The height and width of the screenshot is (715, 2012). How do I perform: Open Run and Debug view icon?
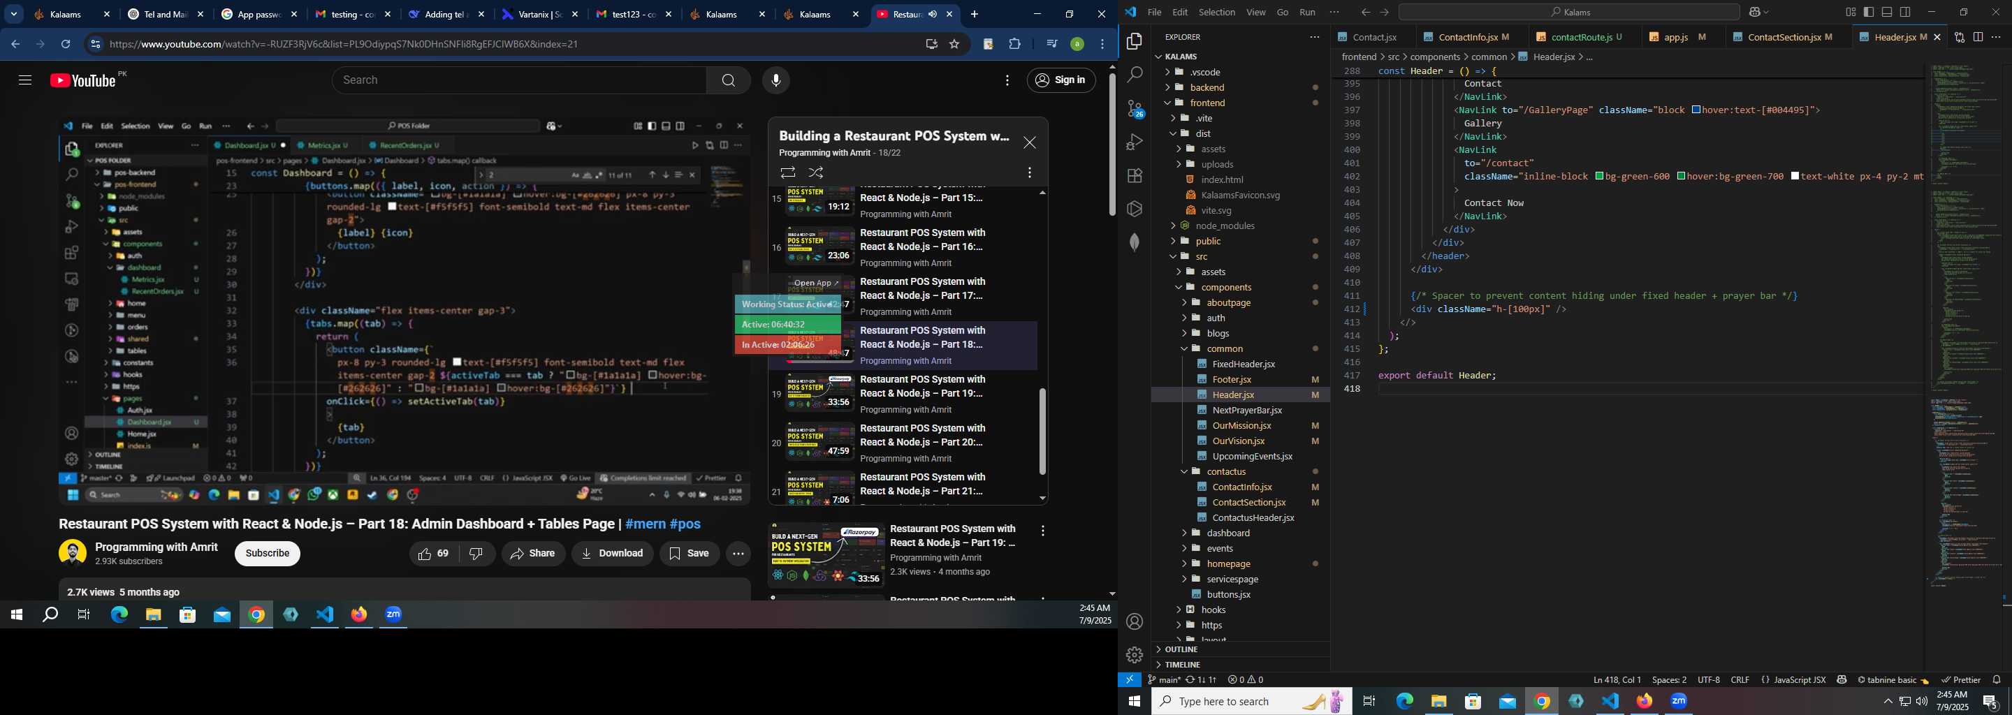1135,142
